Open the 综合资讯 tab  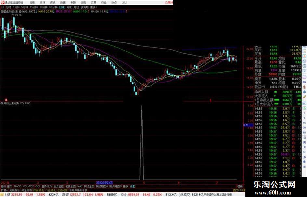pyautogui.click(x=39, y=190)
